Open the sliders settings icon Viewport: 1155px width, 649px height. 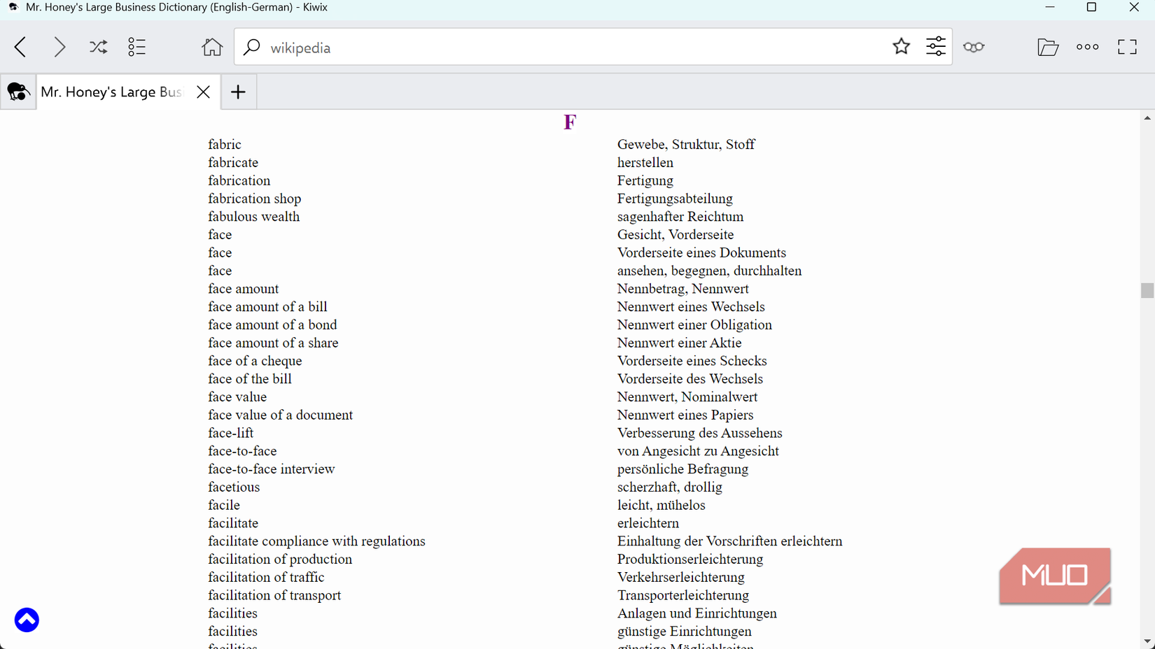click(x=936, y=47)
